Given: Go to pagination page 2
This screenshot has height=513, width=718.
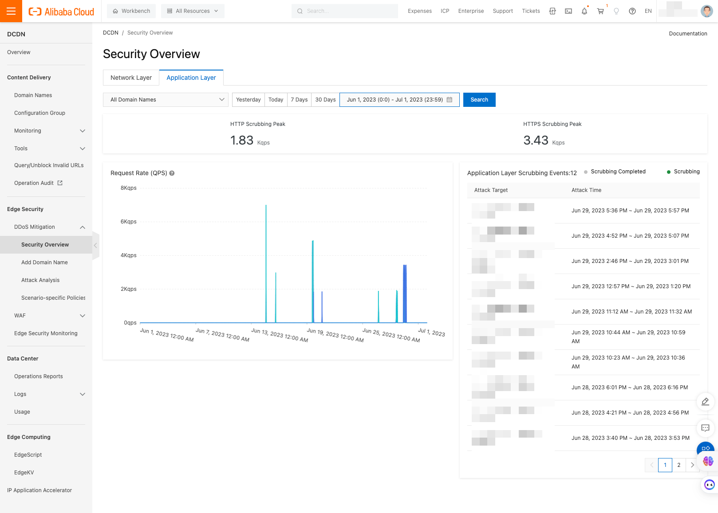Looking at the screenshot, I should (679, 465).
